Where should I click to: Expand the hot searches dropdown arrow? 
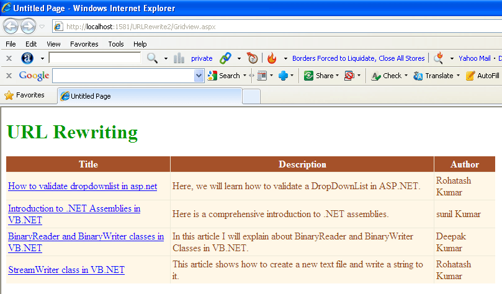[452, 58]
